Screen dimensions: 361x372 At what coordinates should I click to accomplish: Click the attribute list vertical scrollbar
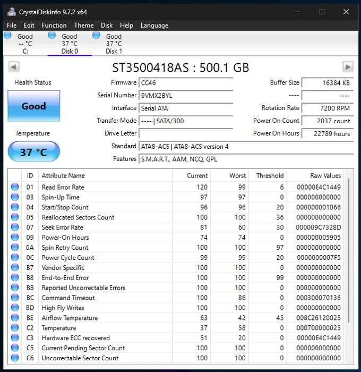point(349,250)
